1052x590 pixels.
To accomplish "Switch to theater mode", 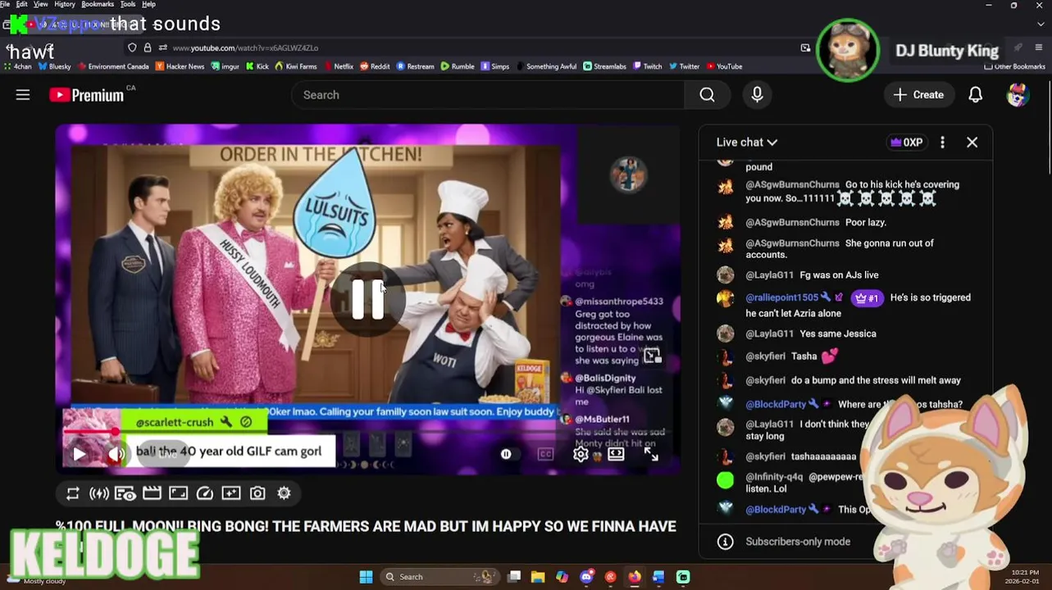I will [x=616, y=454].
